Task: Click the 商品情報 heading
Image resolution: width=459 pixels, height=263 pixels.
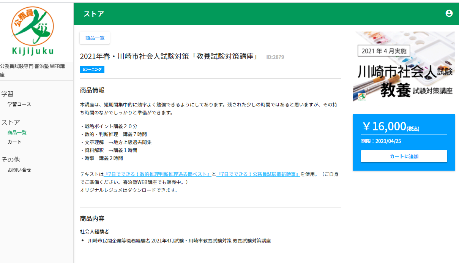Action: click(92, 90)
